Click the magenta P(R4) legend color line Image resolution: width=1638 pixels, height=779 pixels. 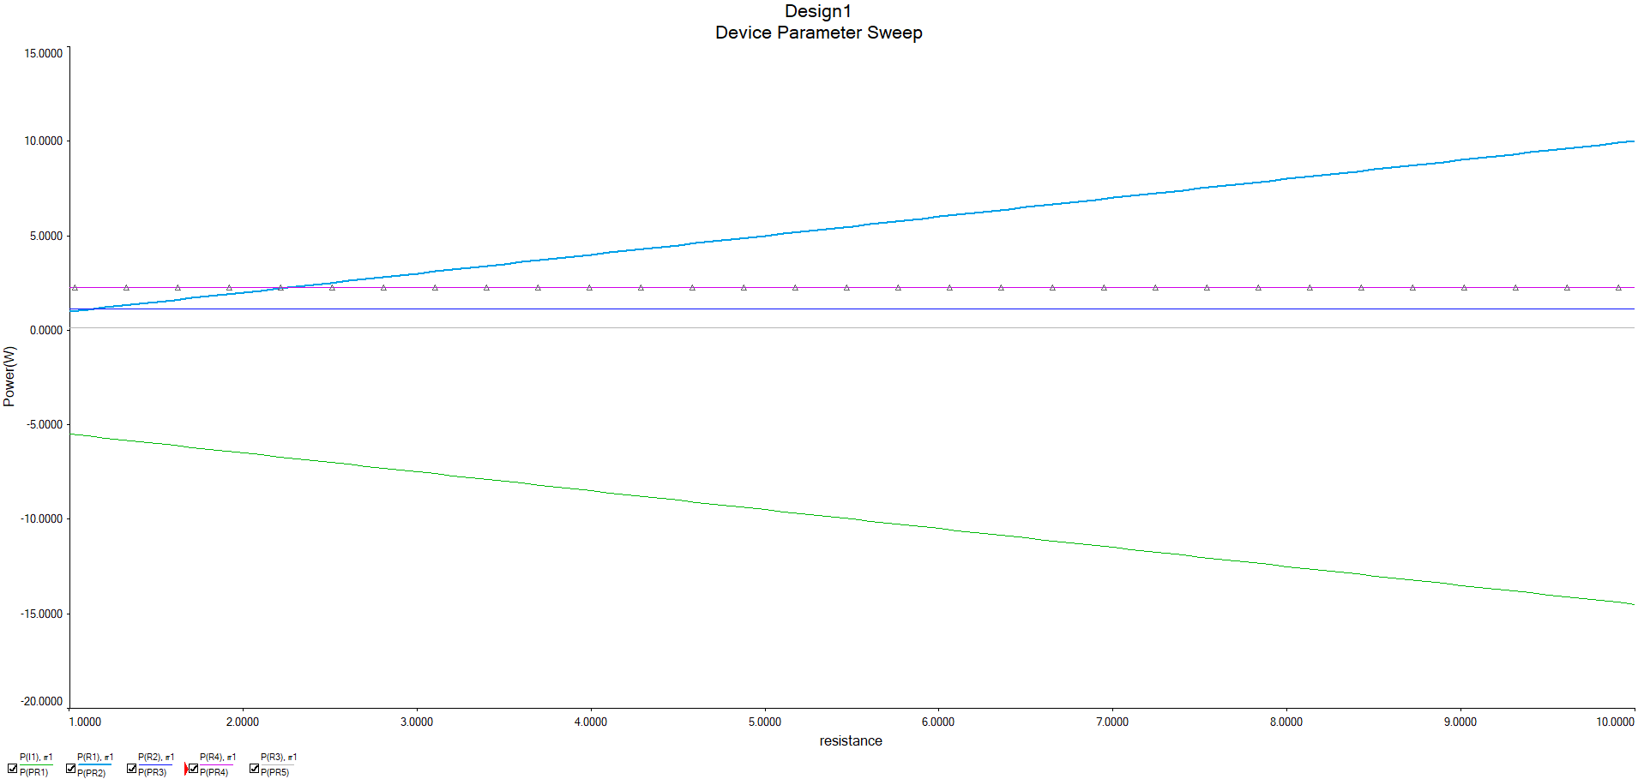coord(216,764)
